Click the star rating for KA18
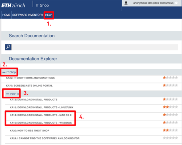 [170, 107]
